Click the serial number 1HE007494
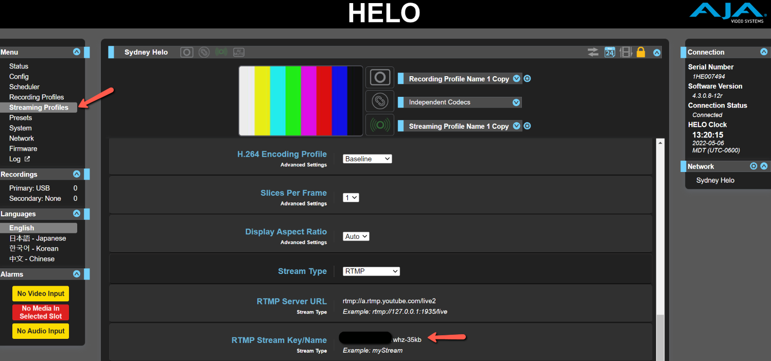The height and width of the screenshot is (361, 771). point(709,77)
